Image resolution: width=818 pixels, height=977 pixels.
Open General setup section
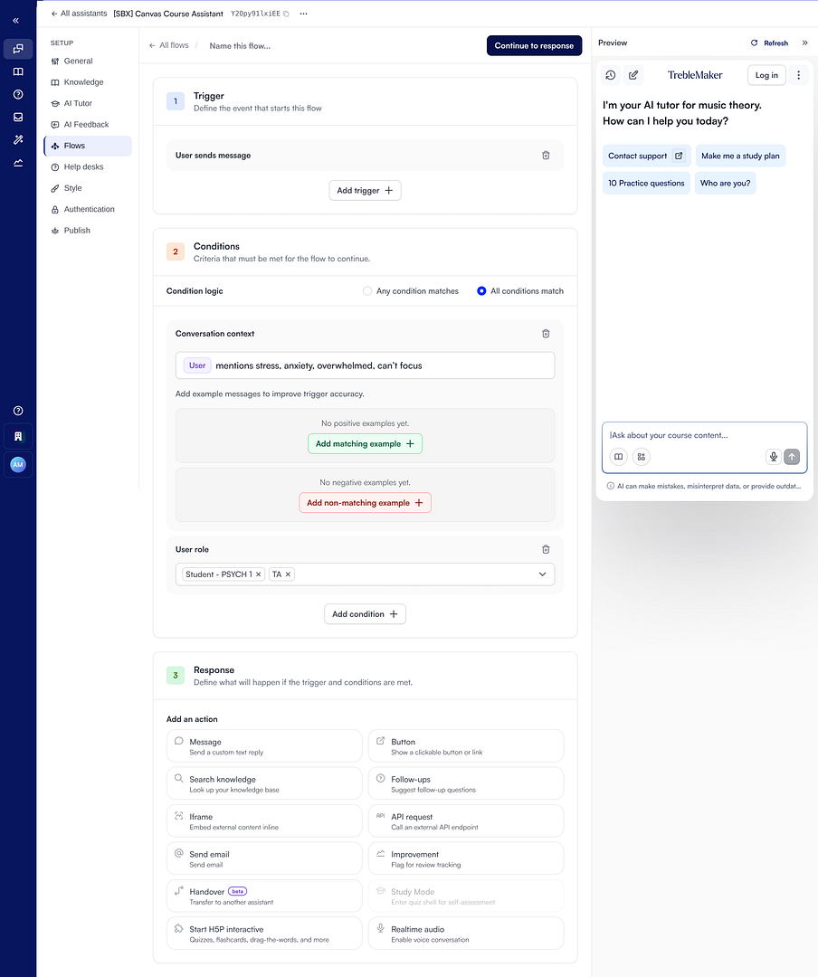[87, 62]
